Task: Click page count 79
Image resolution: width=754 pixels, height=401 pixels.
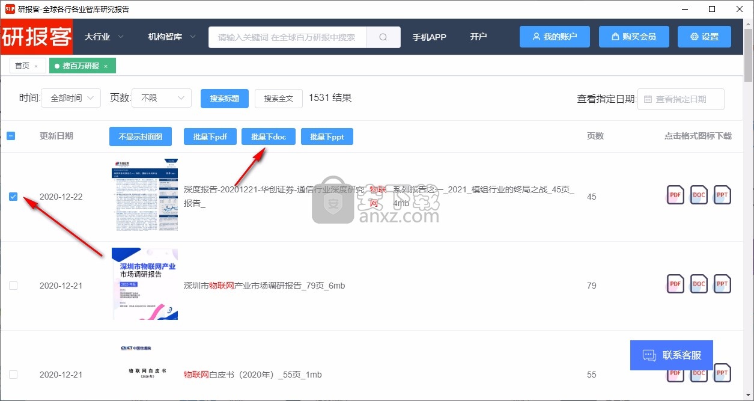Action: (592, 286)
